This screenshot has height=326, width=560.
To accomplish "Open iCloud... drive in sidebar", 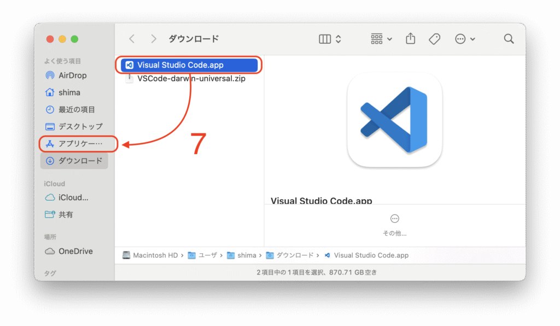I will point(74,197).
